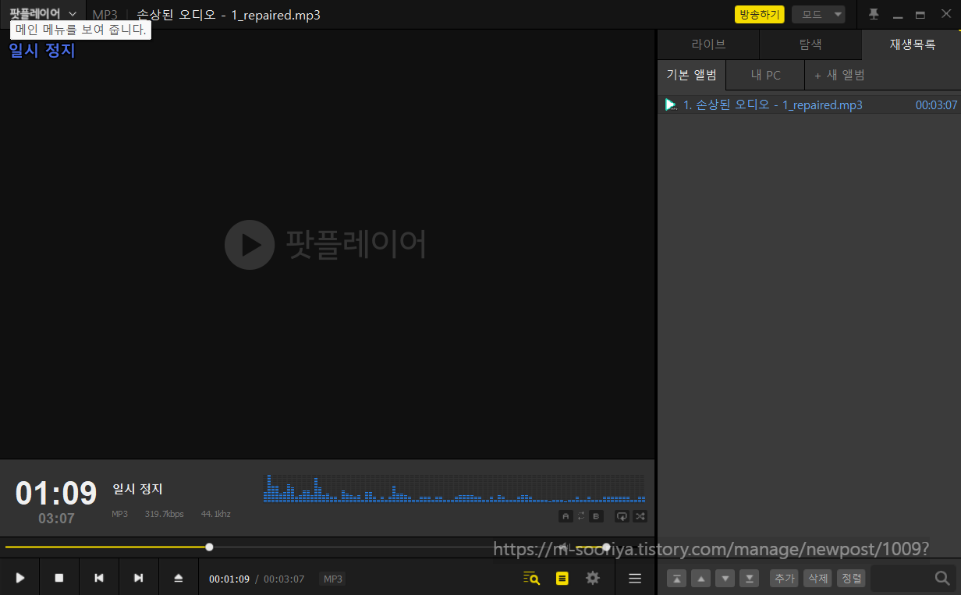Open the settings gear
This screenshot has width=961, height=595.
[593, 578]
